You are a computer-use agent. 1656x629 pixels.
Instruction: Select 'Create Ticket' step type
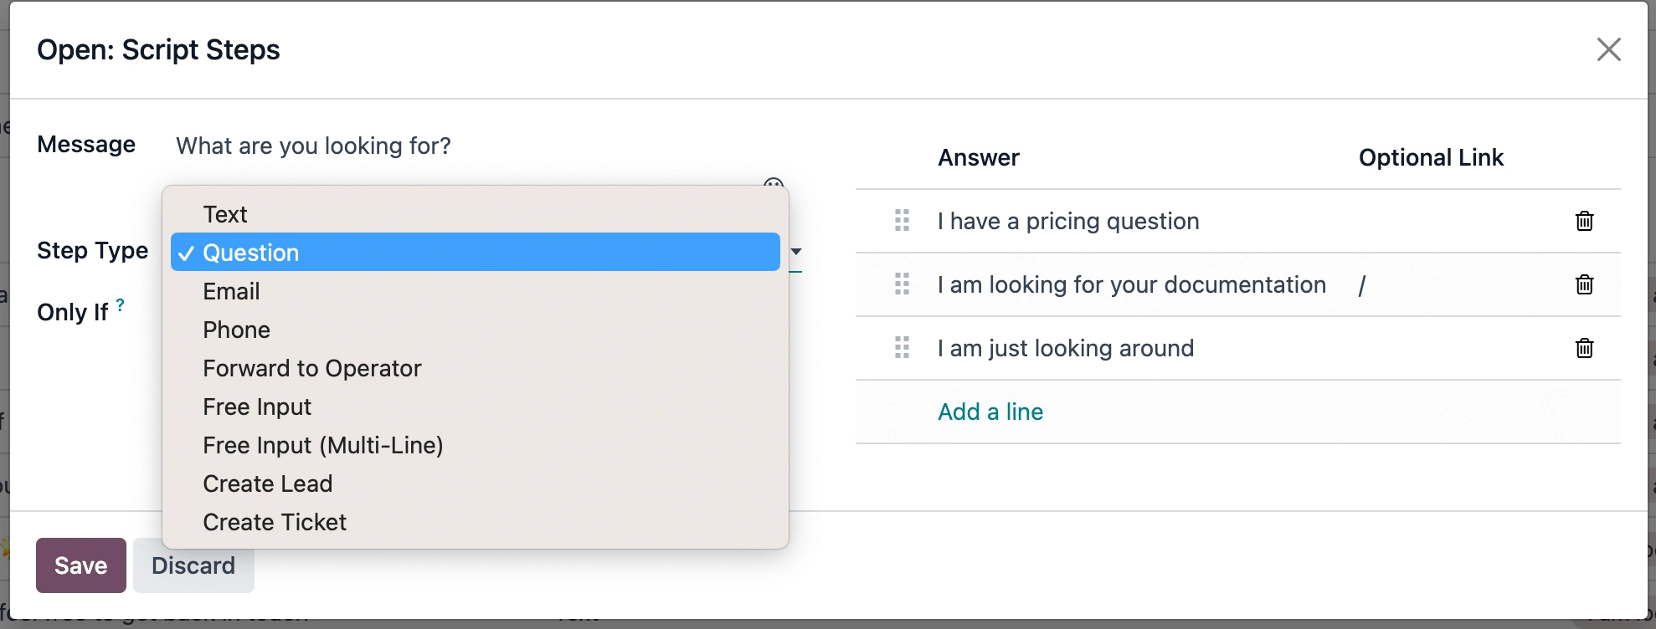point(274,522)
